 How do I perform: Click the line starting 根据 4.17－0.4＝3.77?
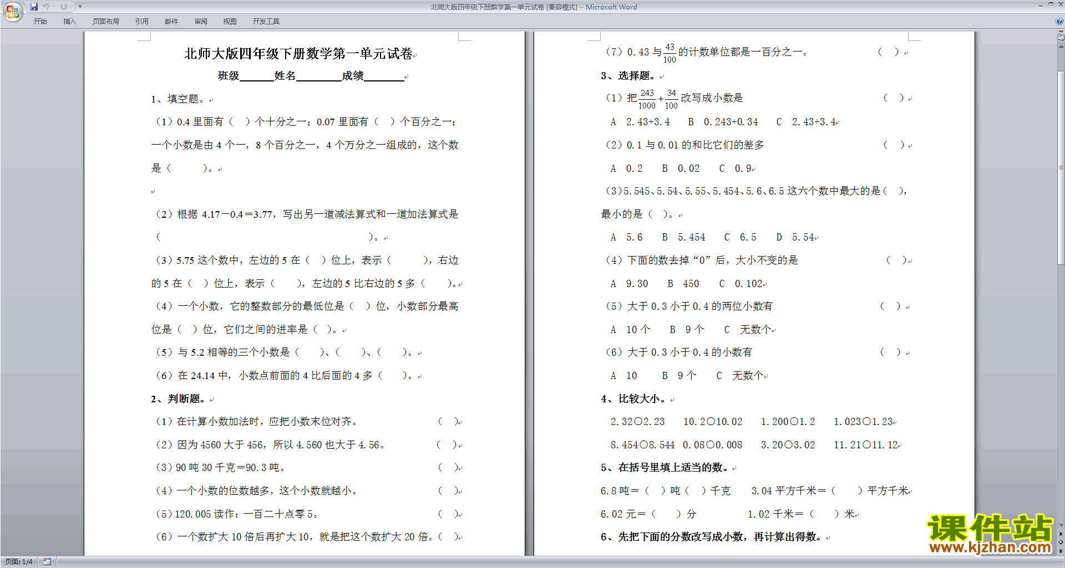[x=307, y=214]
